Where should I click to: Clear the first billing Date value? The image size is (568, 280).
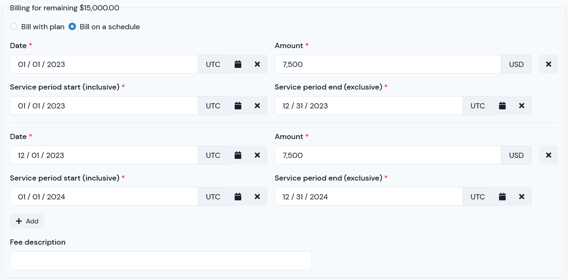coord(257,64)
